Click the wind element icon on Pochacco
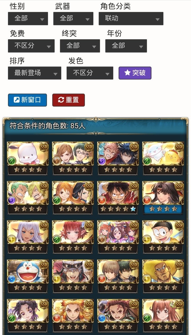The height and width of the screenshot is (335, 191). (12, 161)
